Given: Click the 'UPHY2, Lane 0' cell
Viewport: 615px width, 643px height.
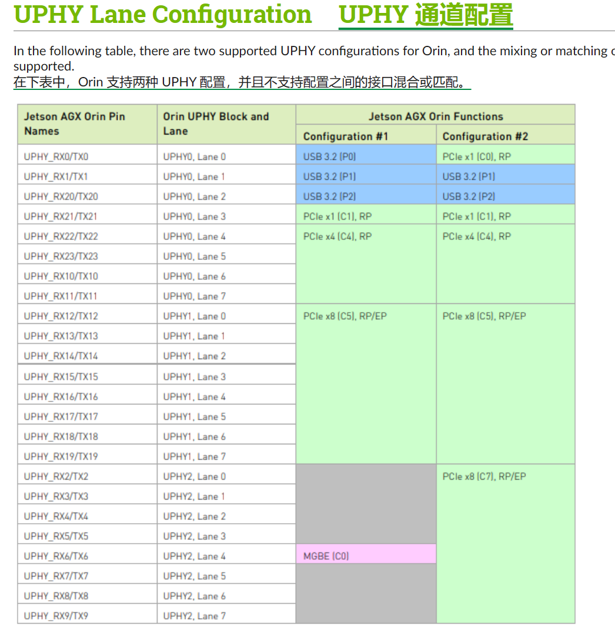Looking at the screenshot, I should (226, 474).
